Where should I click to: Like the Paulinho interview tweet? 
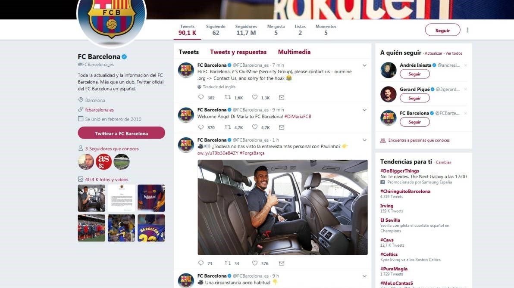[255, 263]
